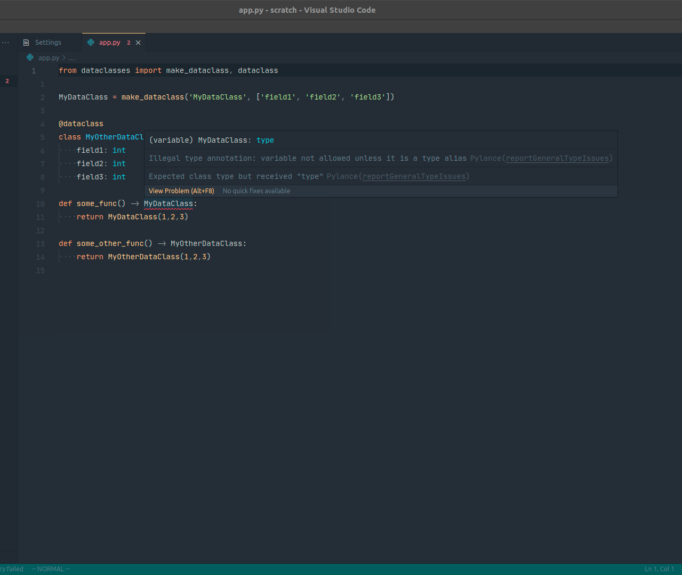
Task: Click the "failed" status message at bottom left
Action: click(x=12, y=569)
